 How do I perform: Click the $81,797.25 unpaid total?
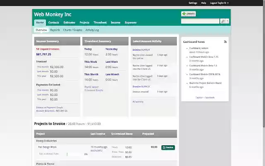[43, 54]
